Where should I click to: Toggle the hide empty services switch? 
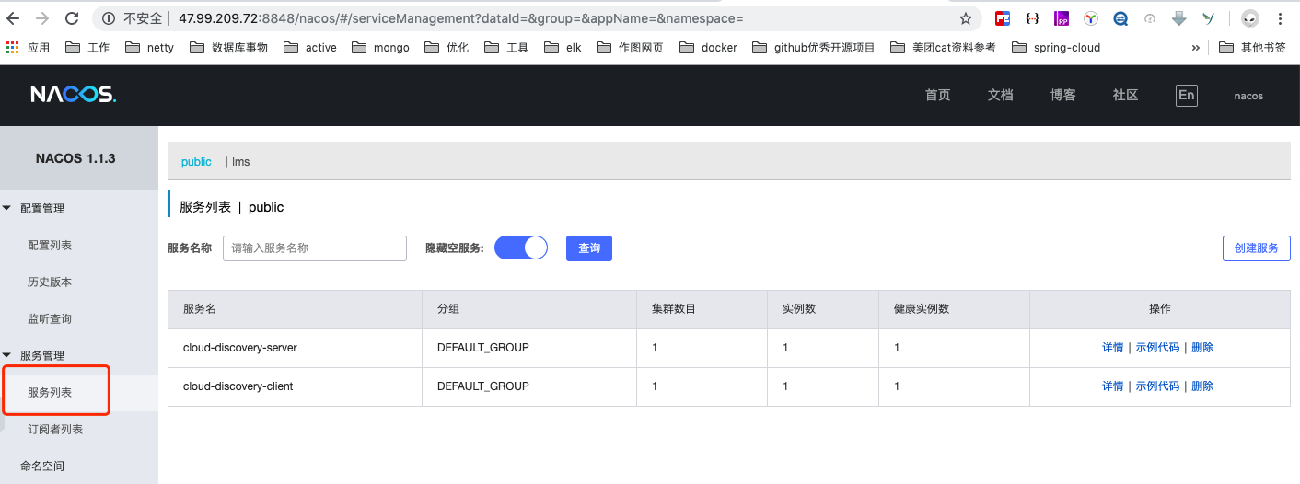pos(521,248)
